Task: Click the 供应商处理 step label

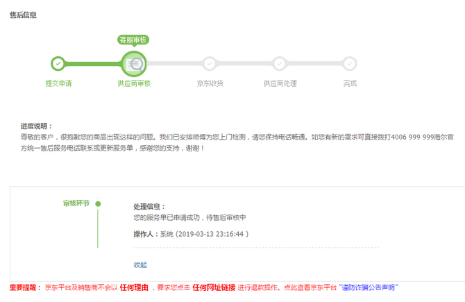Action: pos(280,83)
